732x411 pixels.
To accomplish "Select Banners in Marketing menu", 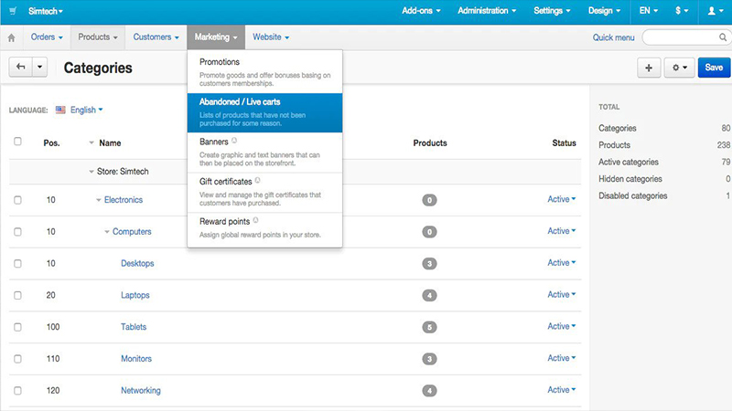I will (264, 153).
